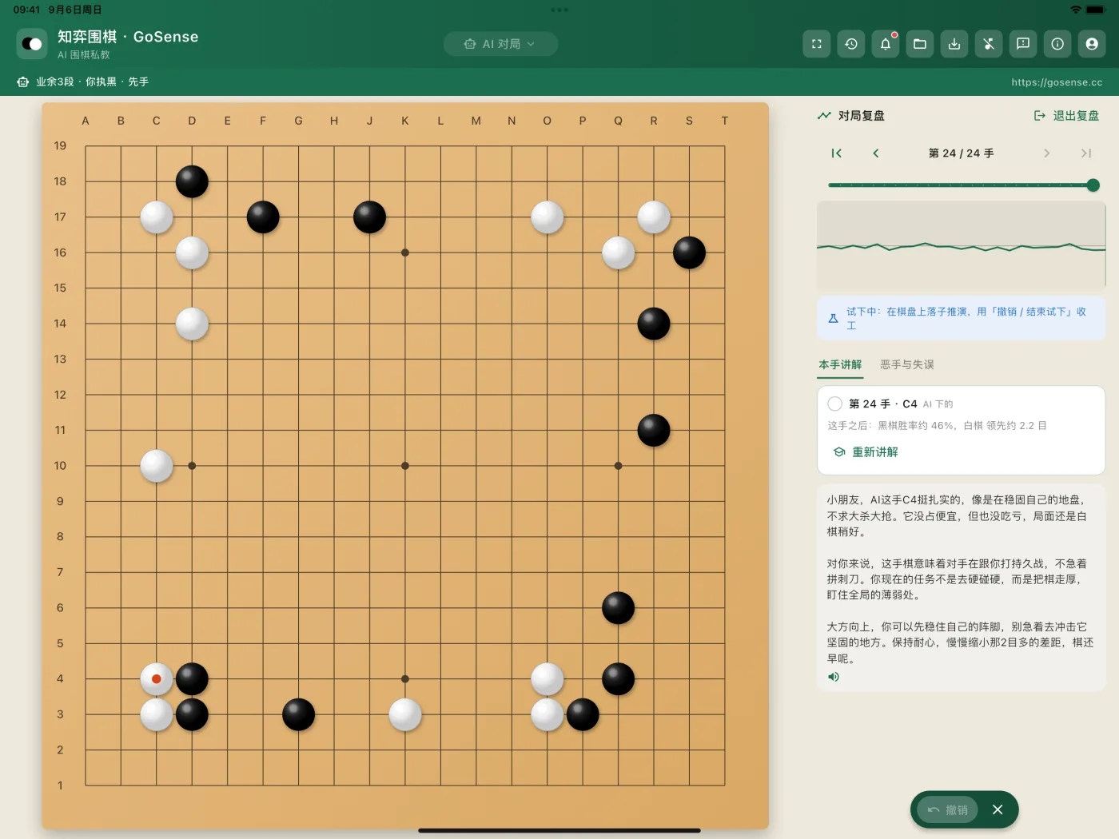Image resolution: width=1119 pixels, height=839 pixels.
Task: Click black stone at D18
Action: point(192,181)
